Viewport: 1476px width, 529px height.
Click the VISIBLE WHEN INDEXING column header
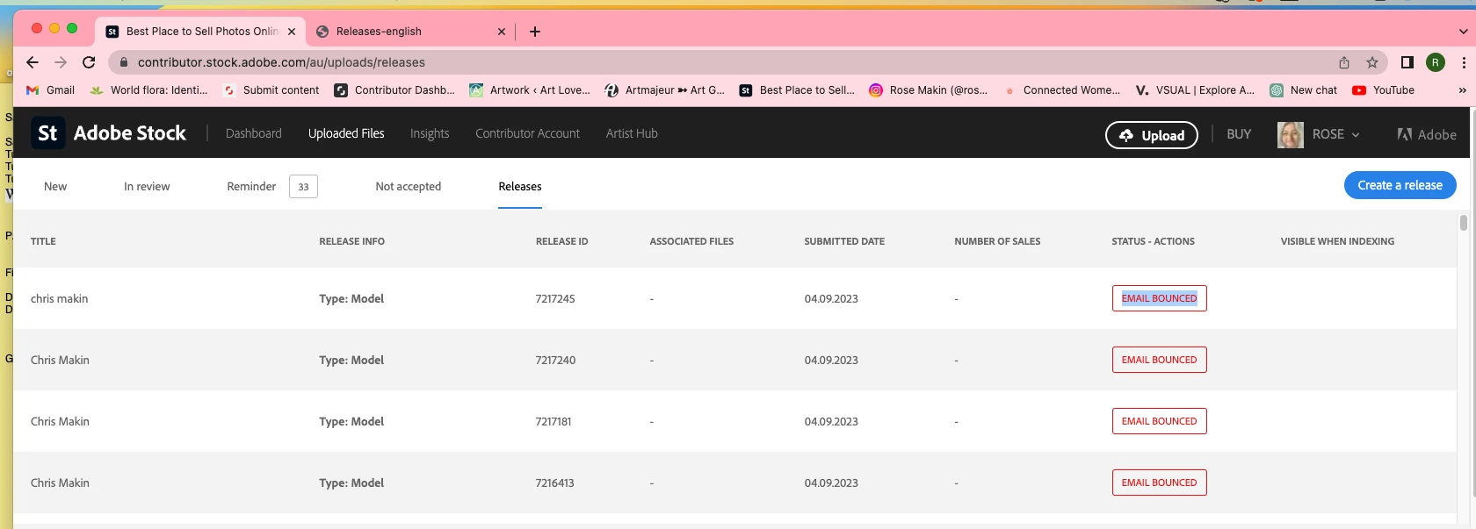(1337, 241)
